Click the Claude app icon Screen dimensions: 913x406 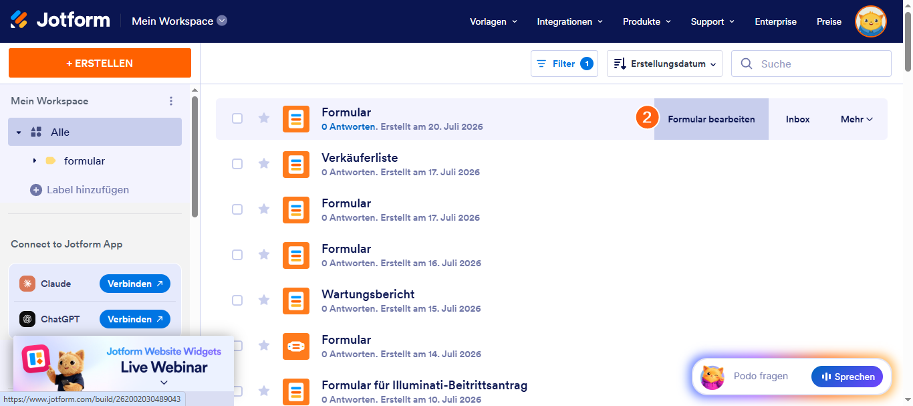click(27, 284)
